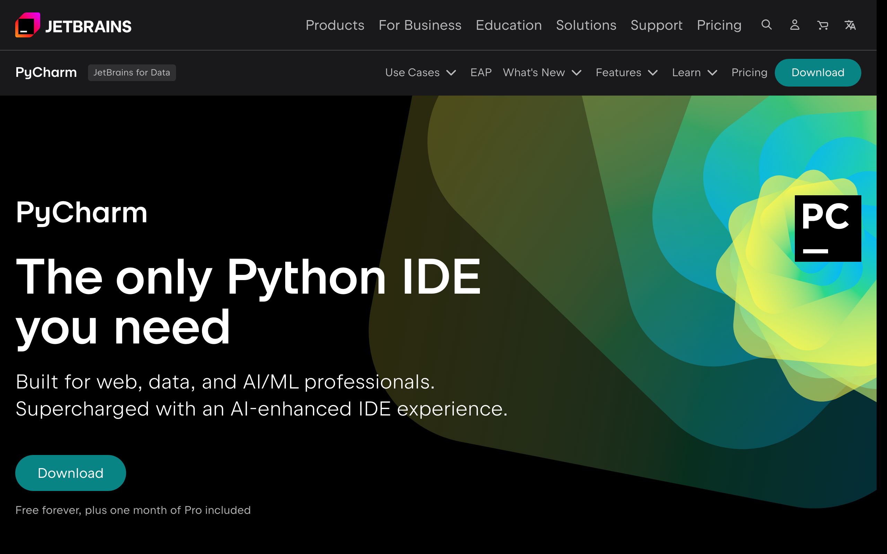This screenshot has width=887, height=554.
Task: Open the EAP link
Action: point(481,73)
